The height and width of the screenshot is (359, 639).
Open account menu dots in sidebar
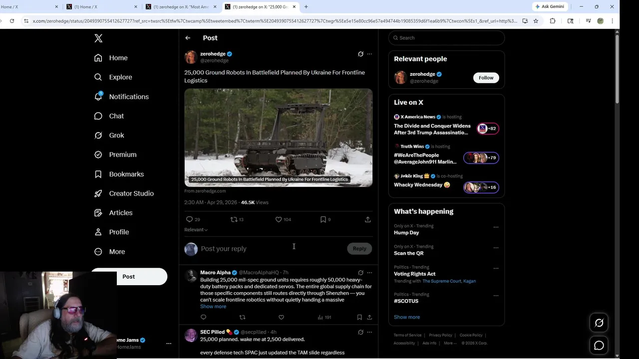tap(169, 344)
